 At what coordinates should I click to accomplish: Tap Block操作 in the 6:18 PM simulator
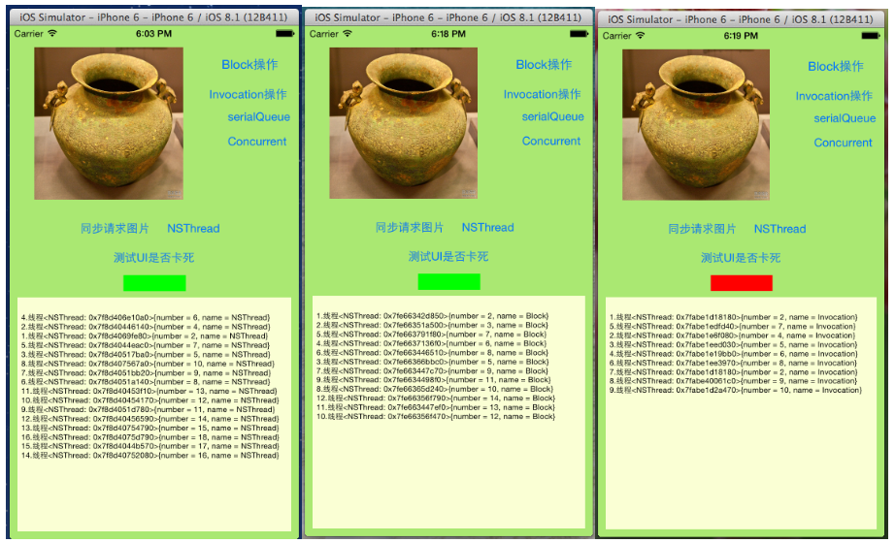[x=544, y=64]
